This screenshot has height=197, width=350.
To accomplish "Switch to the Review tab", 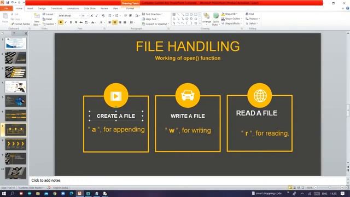I will [104, 9].
